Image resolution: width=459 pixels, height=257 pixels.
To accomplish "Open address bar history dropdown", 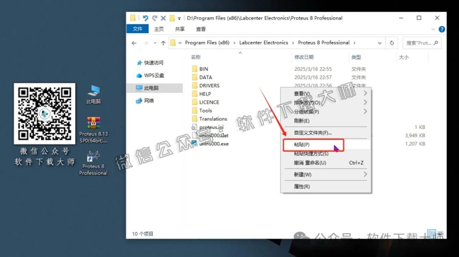I will click(379, 43).
